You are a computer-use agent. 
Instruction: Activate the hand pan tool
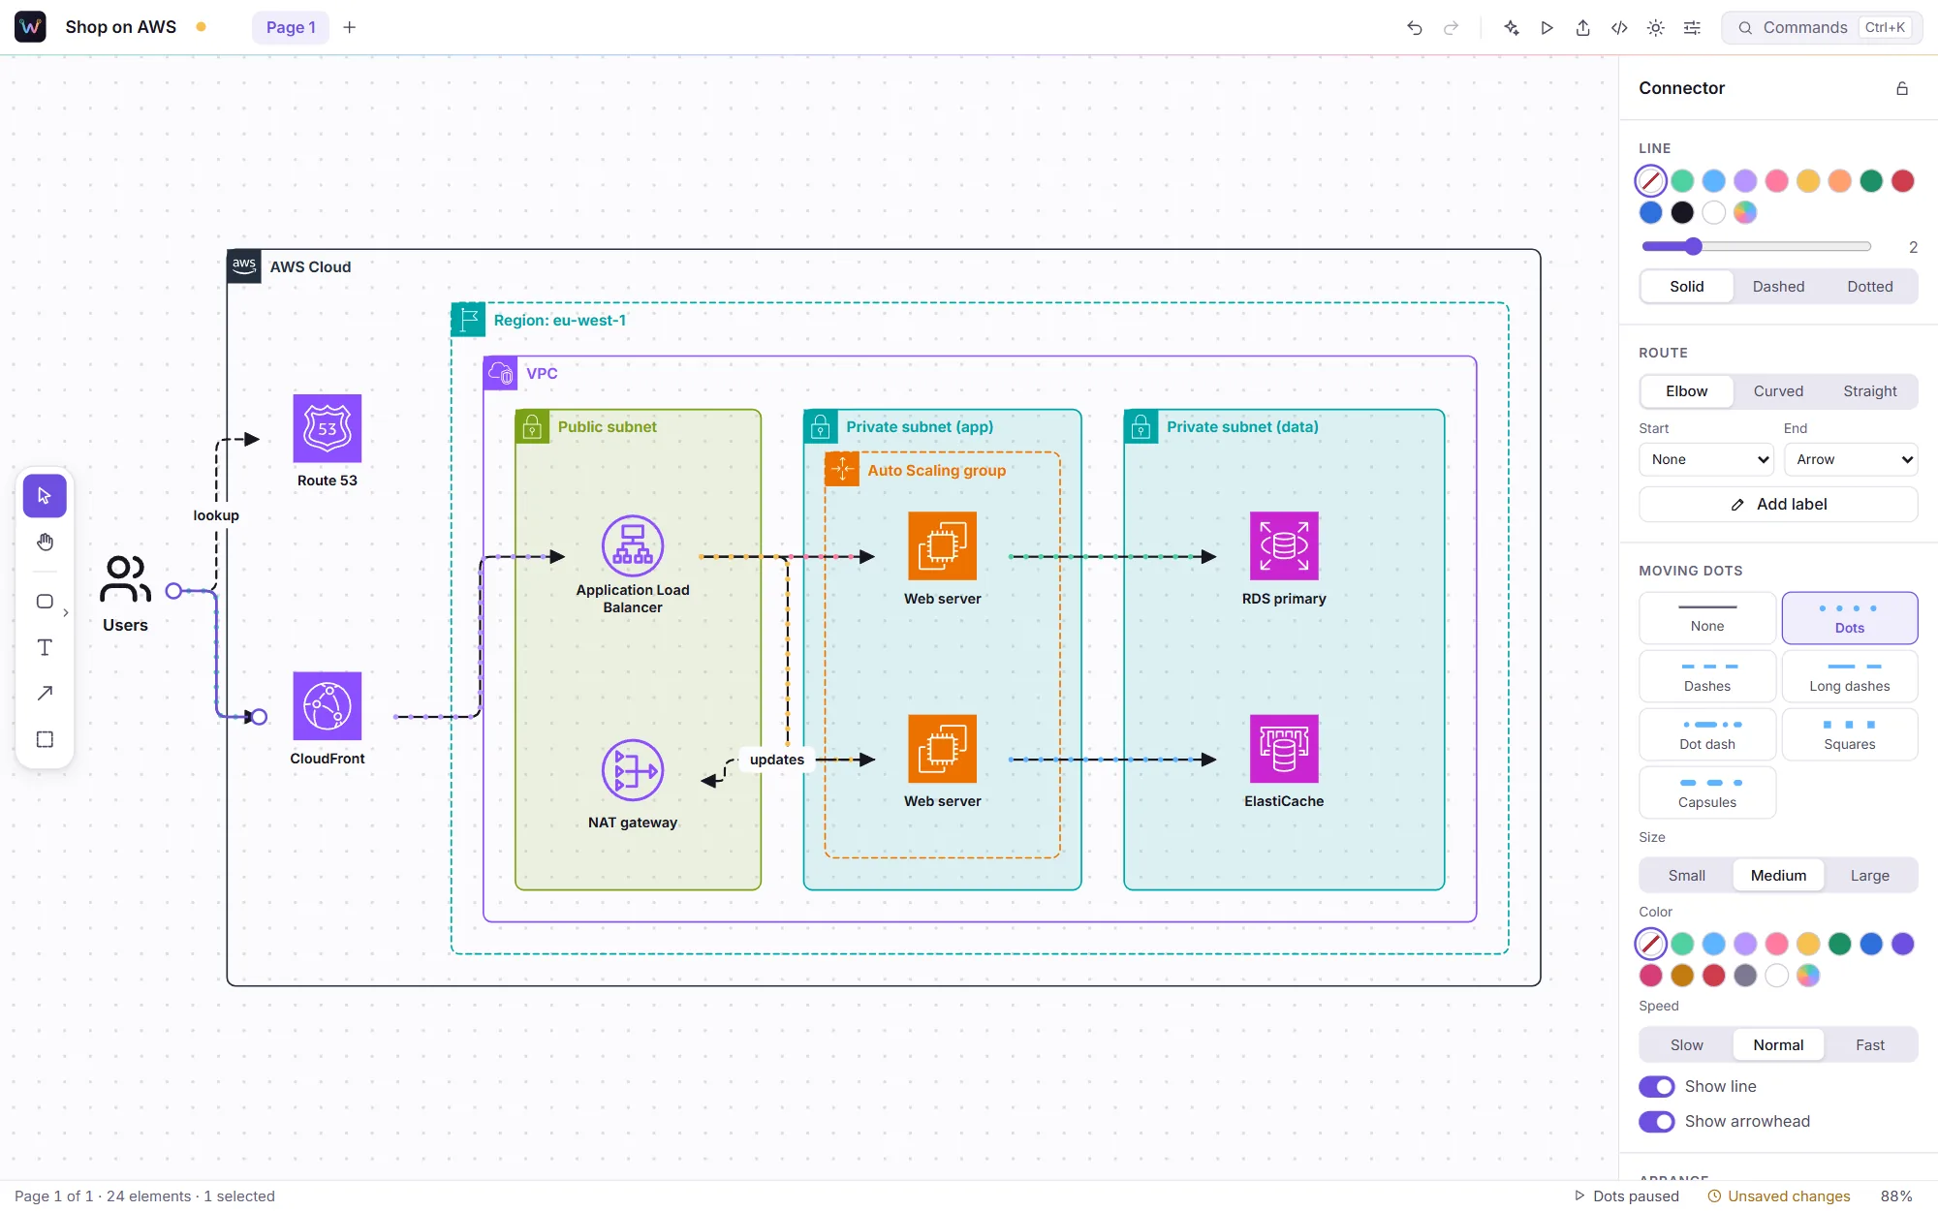click(x=45, y=543)
